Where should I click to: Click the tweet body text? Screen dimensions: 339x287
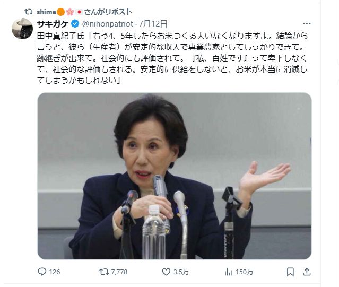[x=172, y=58]
